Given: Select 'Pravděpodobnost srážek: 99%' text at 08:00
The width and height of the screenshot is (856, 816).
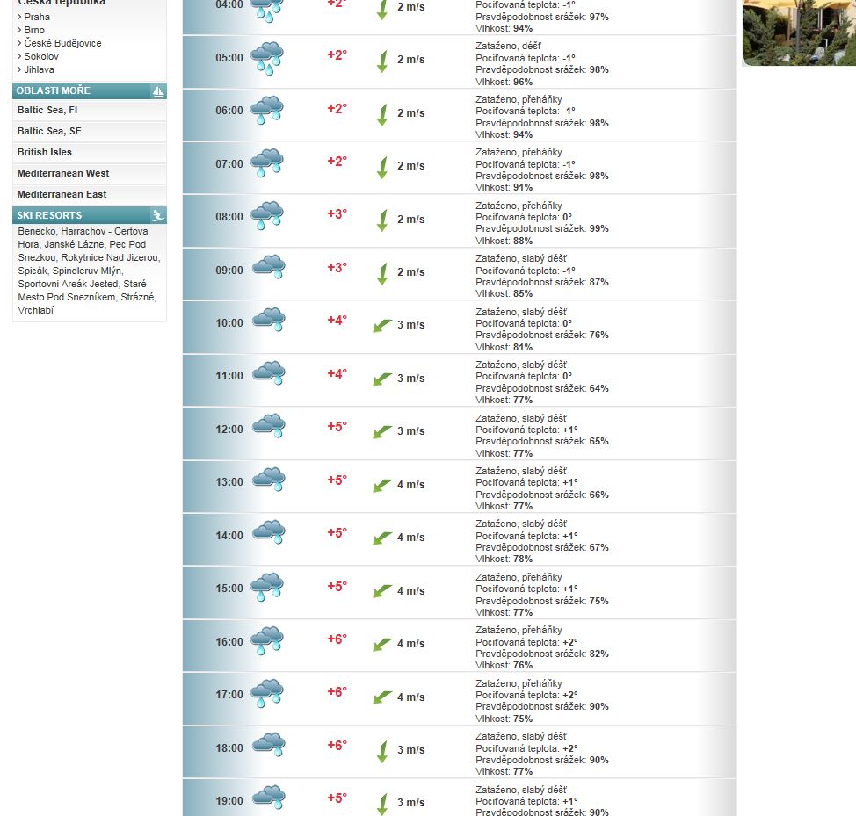Looking at the screenshot, I should point(542,229).
